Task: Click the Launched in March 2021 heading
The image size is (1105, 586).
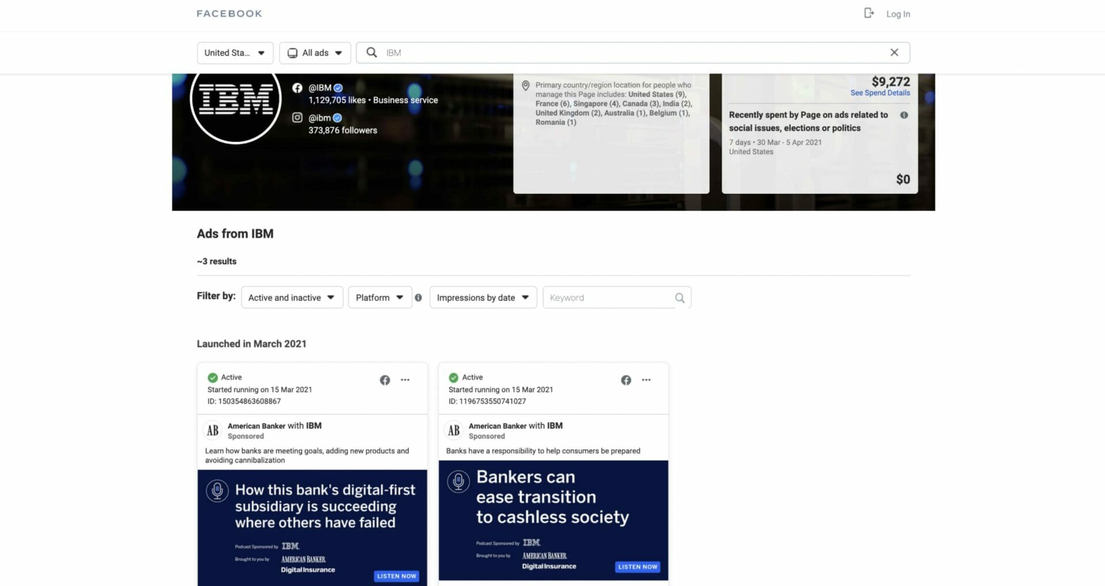Action: click(252, 344)
